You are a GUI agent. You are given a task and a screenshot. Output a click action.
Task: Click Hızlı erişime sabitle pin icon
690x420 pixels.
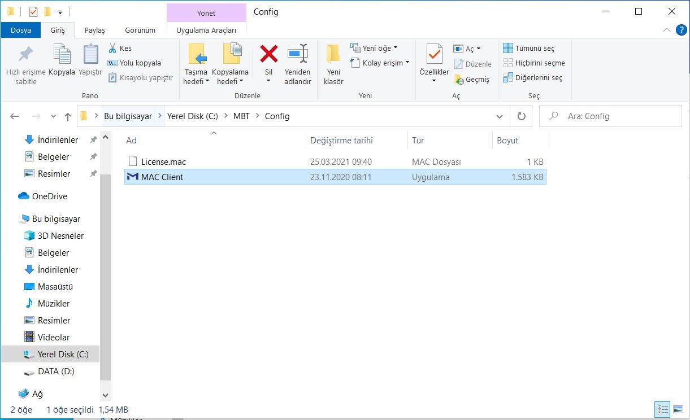[x=25, y=54]
